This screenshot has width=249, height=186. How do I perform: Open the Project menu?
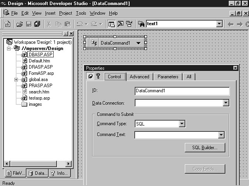point(65,13)
